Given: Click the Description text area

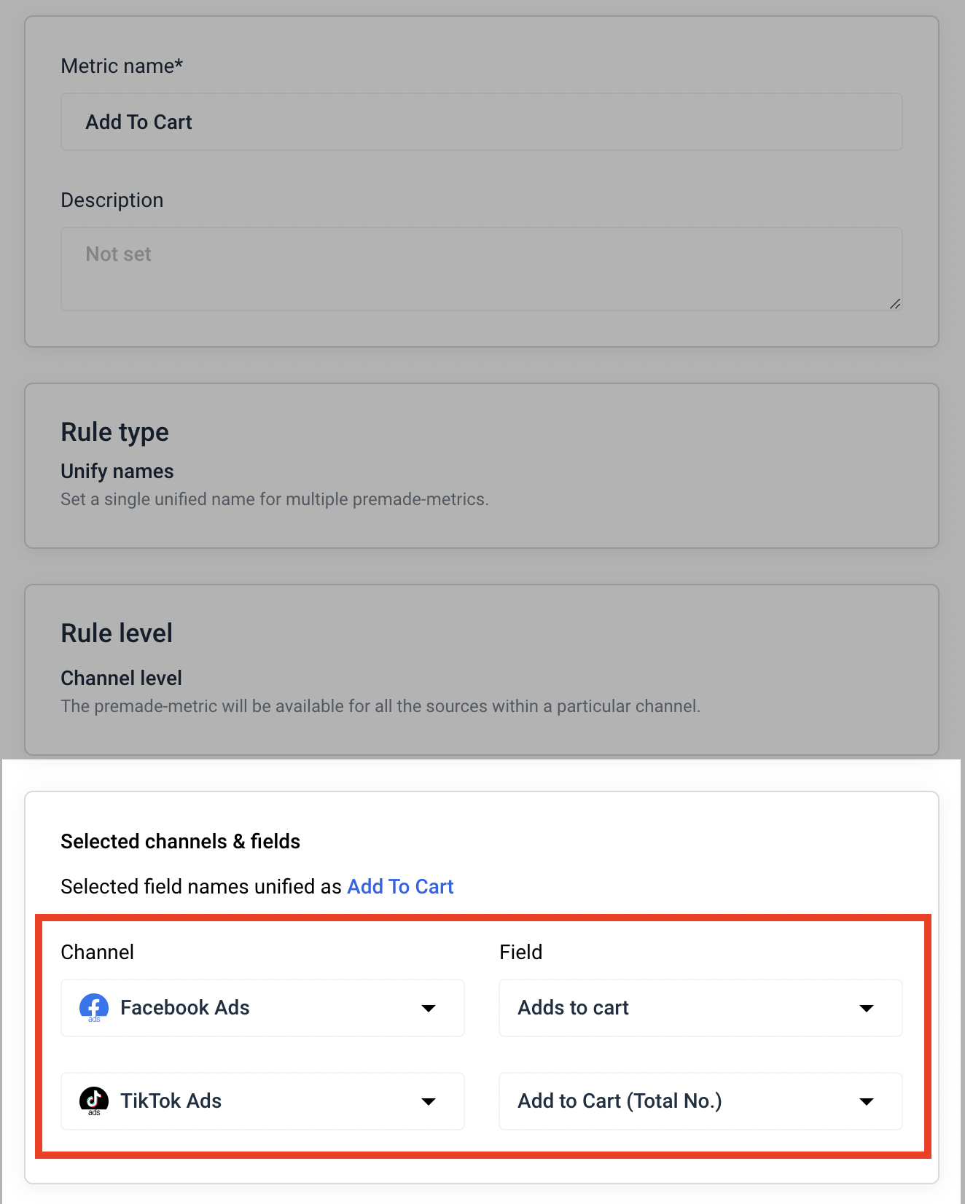Looking at the screenshot, I should tap(481, 268).
